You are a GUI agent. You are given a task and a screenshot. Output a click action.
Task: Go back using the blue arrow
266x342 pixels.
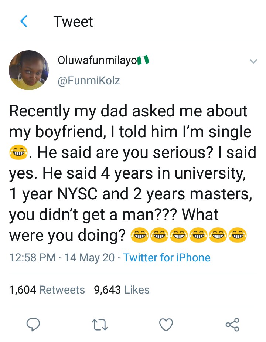click(x=24, y=21)
